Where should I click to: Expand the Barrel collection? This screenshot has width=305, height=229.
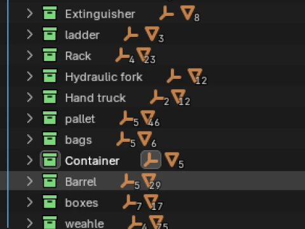click(30, 181)
